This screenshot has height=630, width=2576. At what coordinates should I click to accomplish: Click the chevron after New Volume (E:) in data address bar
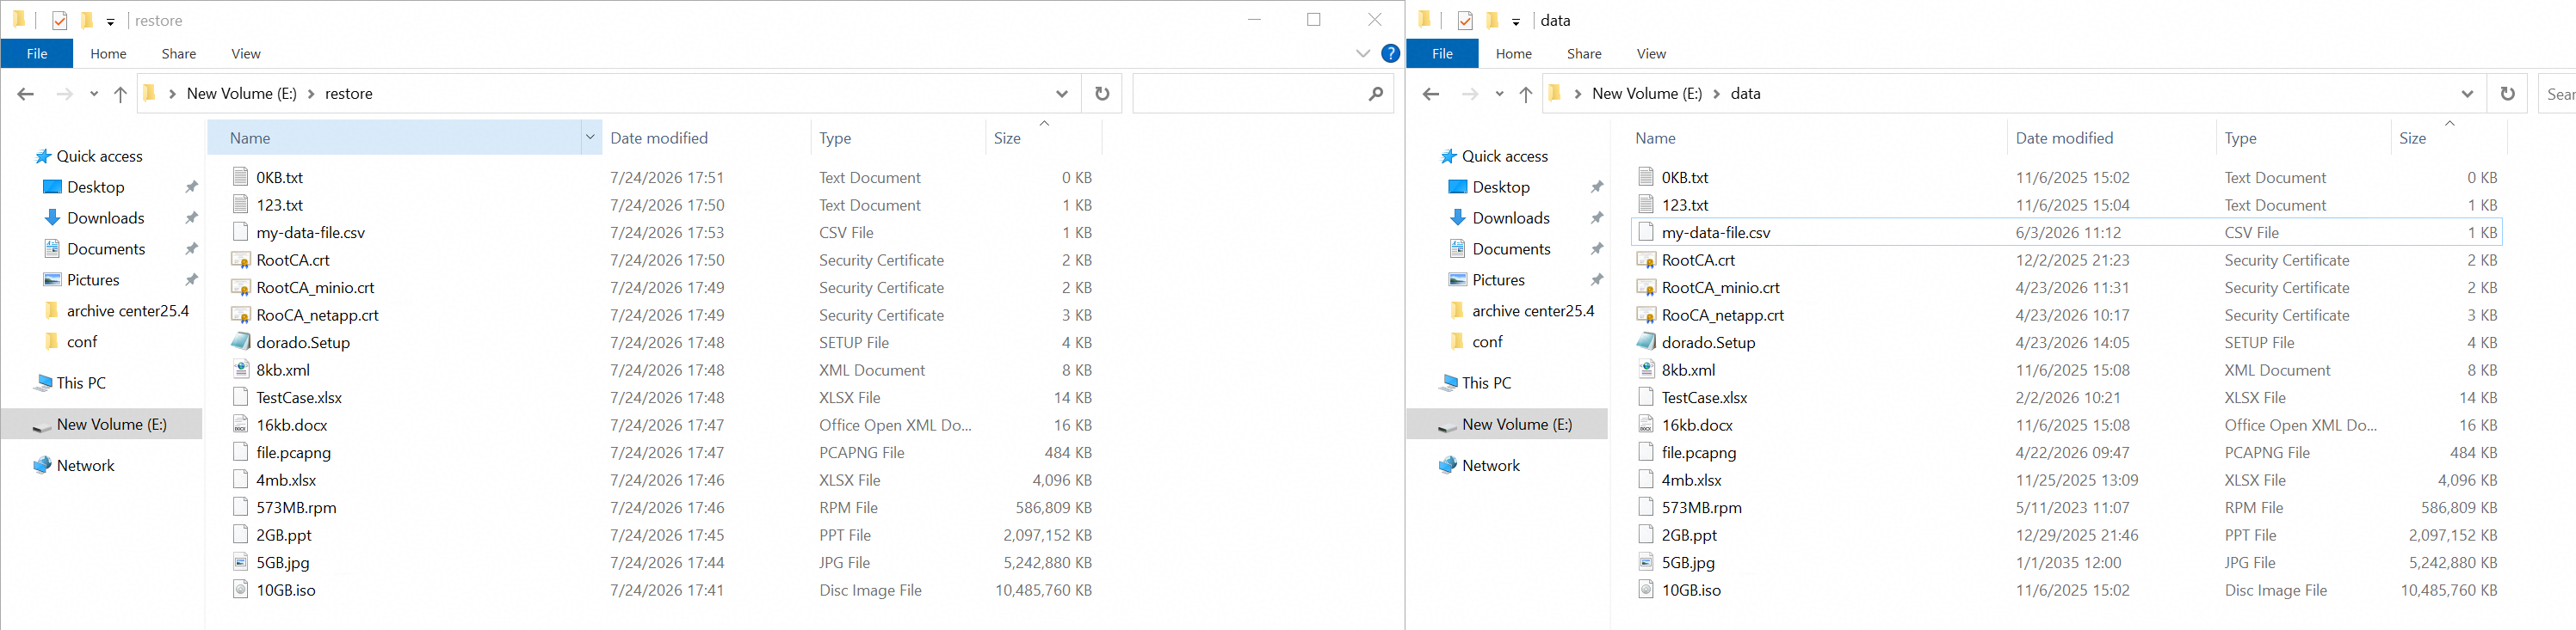coord(1716,94)
